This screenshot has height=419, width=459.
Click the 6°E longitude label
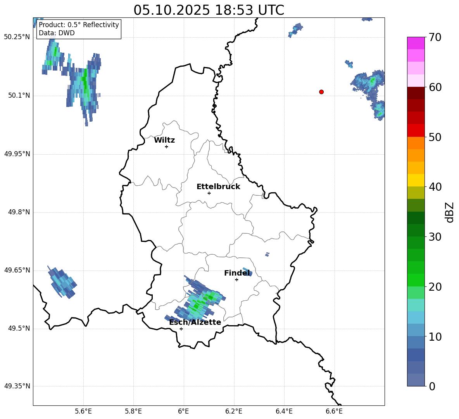tap(183, 411)
